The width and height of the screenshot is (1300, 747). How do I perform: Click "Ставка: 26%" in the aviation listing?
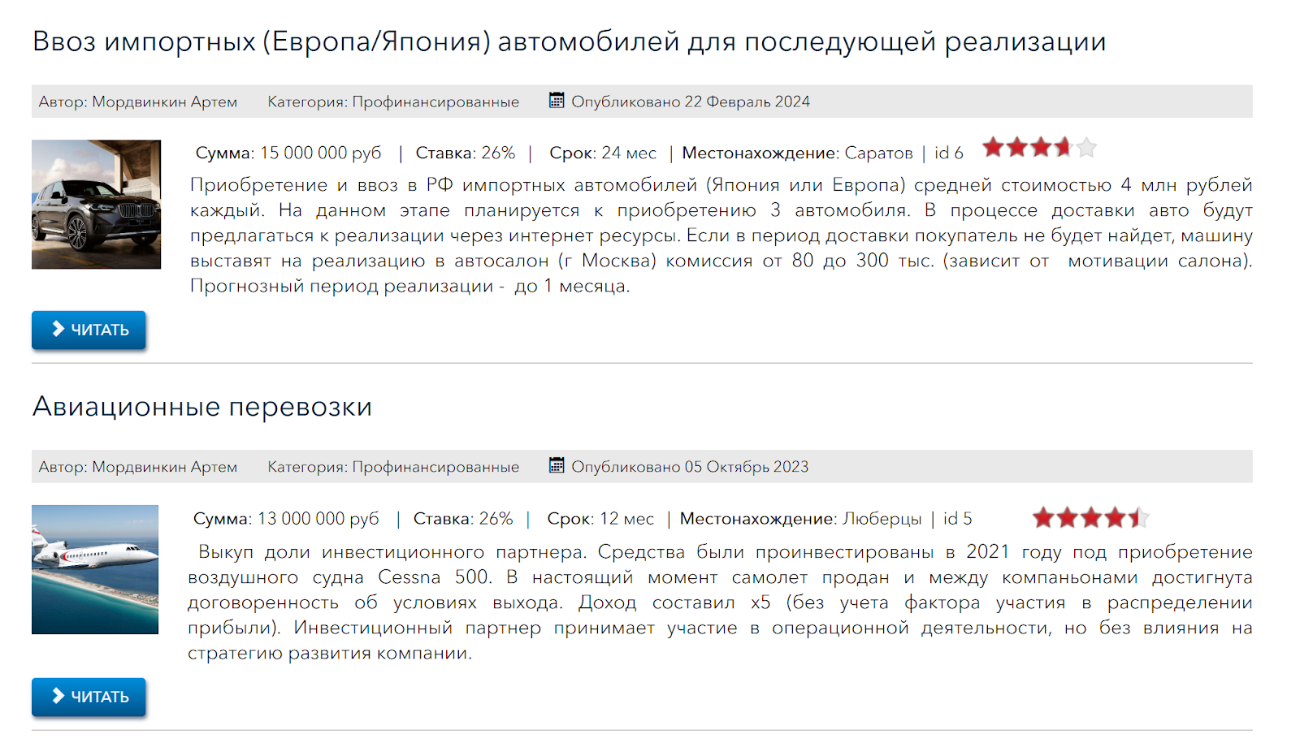point(463,518)
